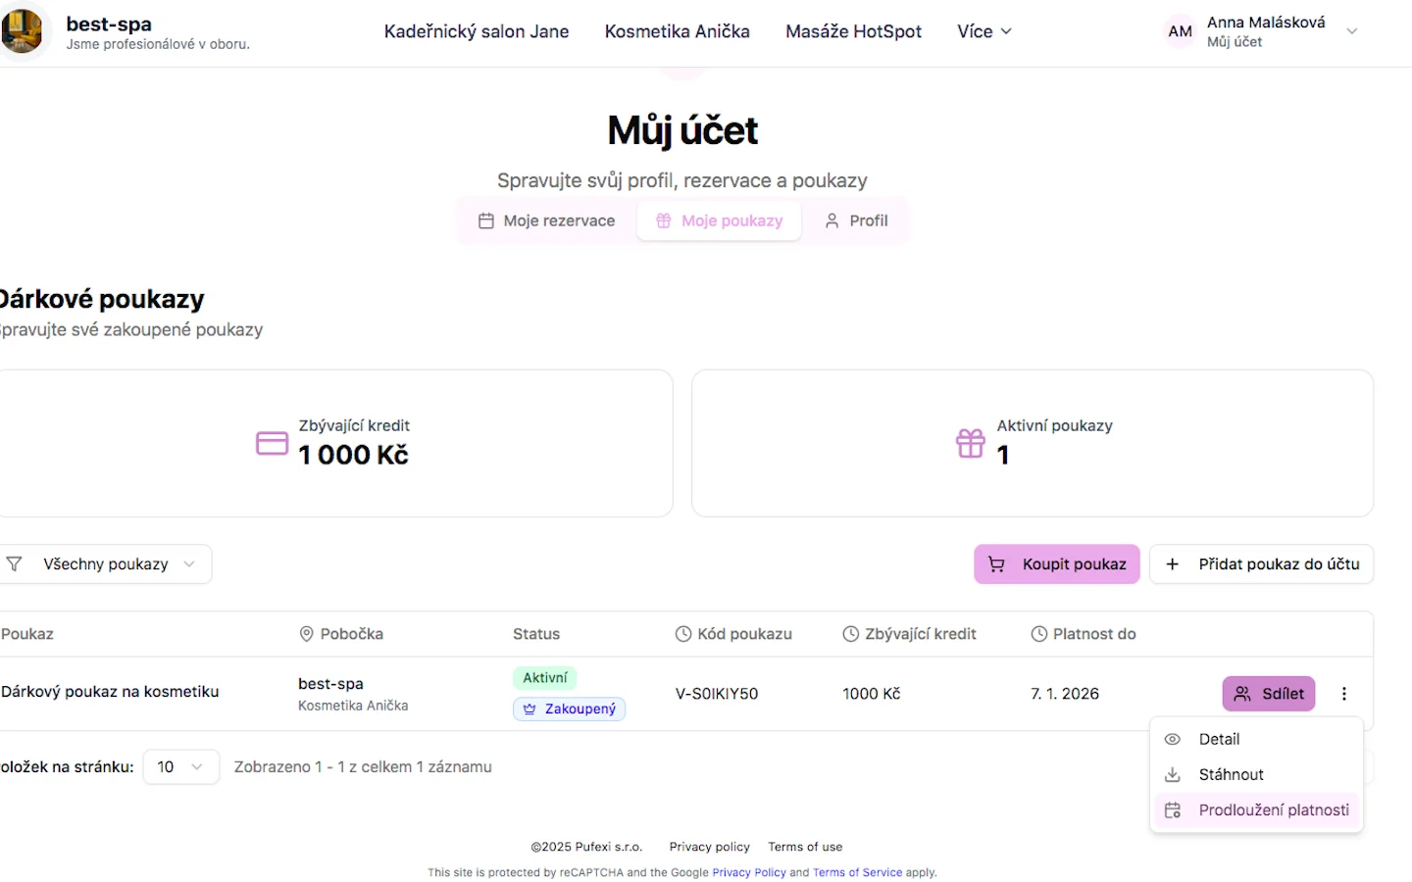This screenshot has height=882, width=1412.
Task: Select Prodloužení platnosti from the menu
Action: 1273,810
